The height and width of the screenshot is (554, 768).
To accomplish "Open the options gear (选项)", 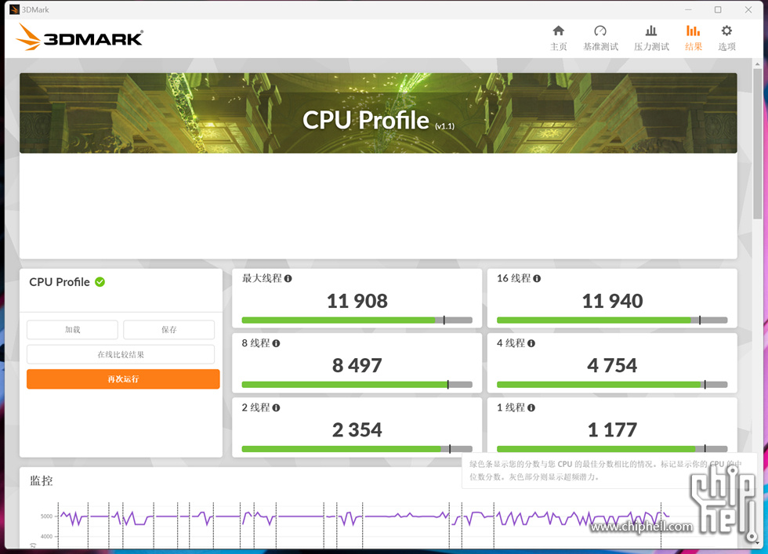I will [x=727, y=38].
